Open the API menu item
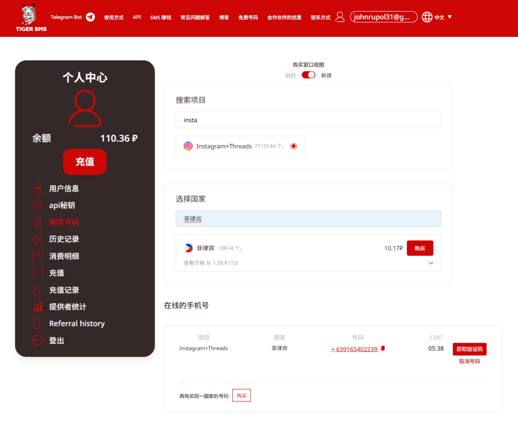 pyautogui.click(x=137, y=17)
